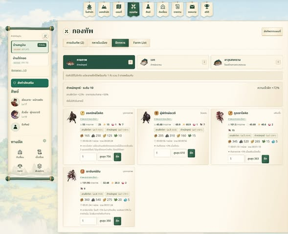Viewport: 288px width, 234px height.
Task: Open the scroll reports nav banner
Action: click(177, 9)
